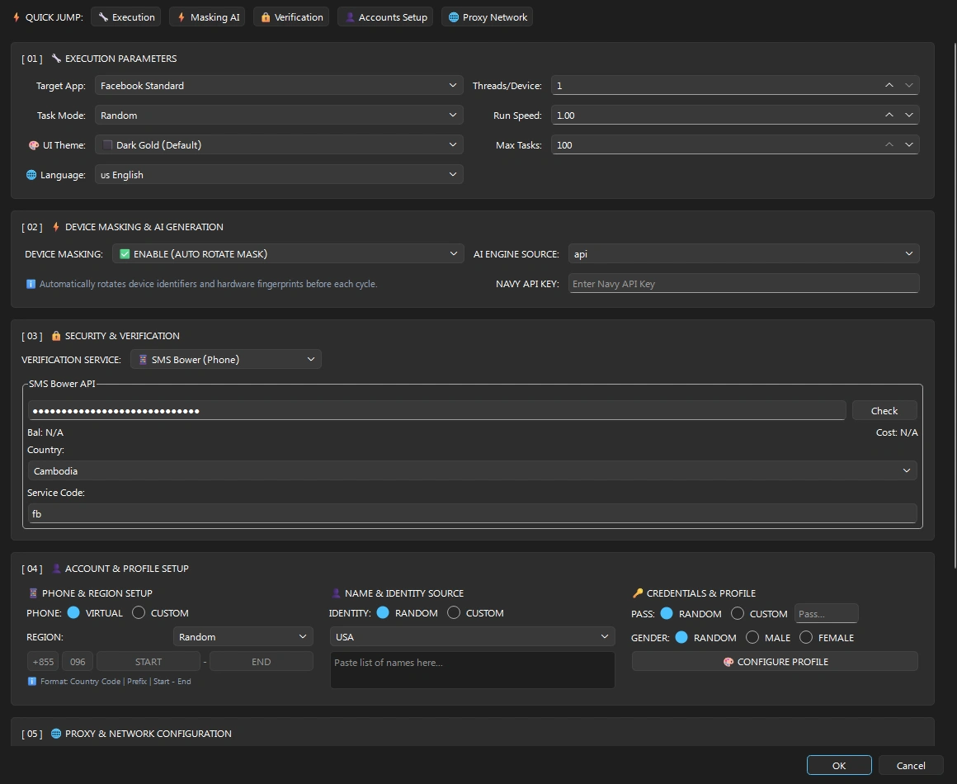Viewport: 957px width, 784px height.
Task: Select RANDOM password radio button
Action: coord(667,613)
